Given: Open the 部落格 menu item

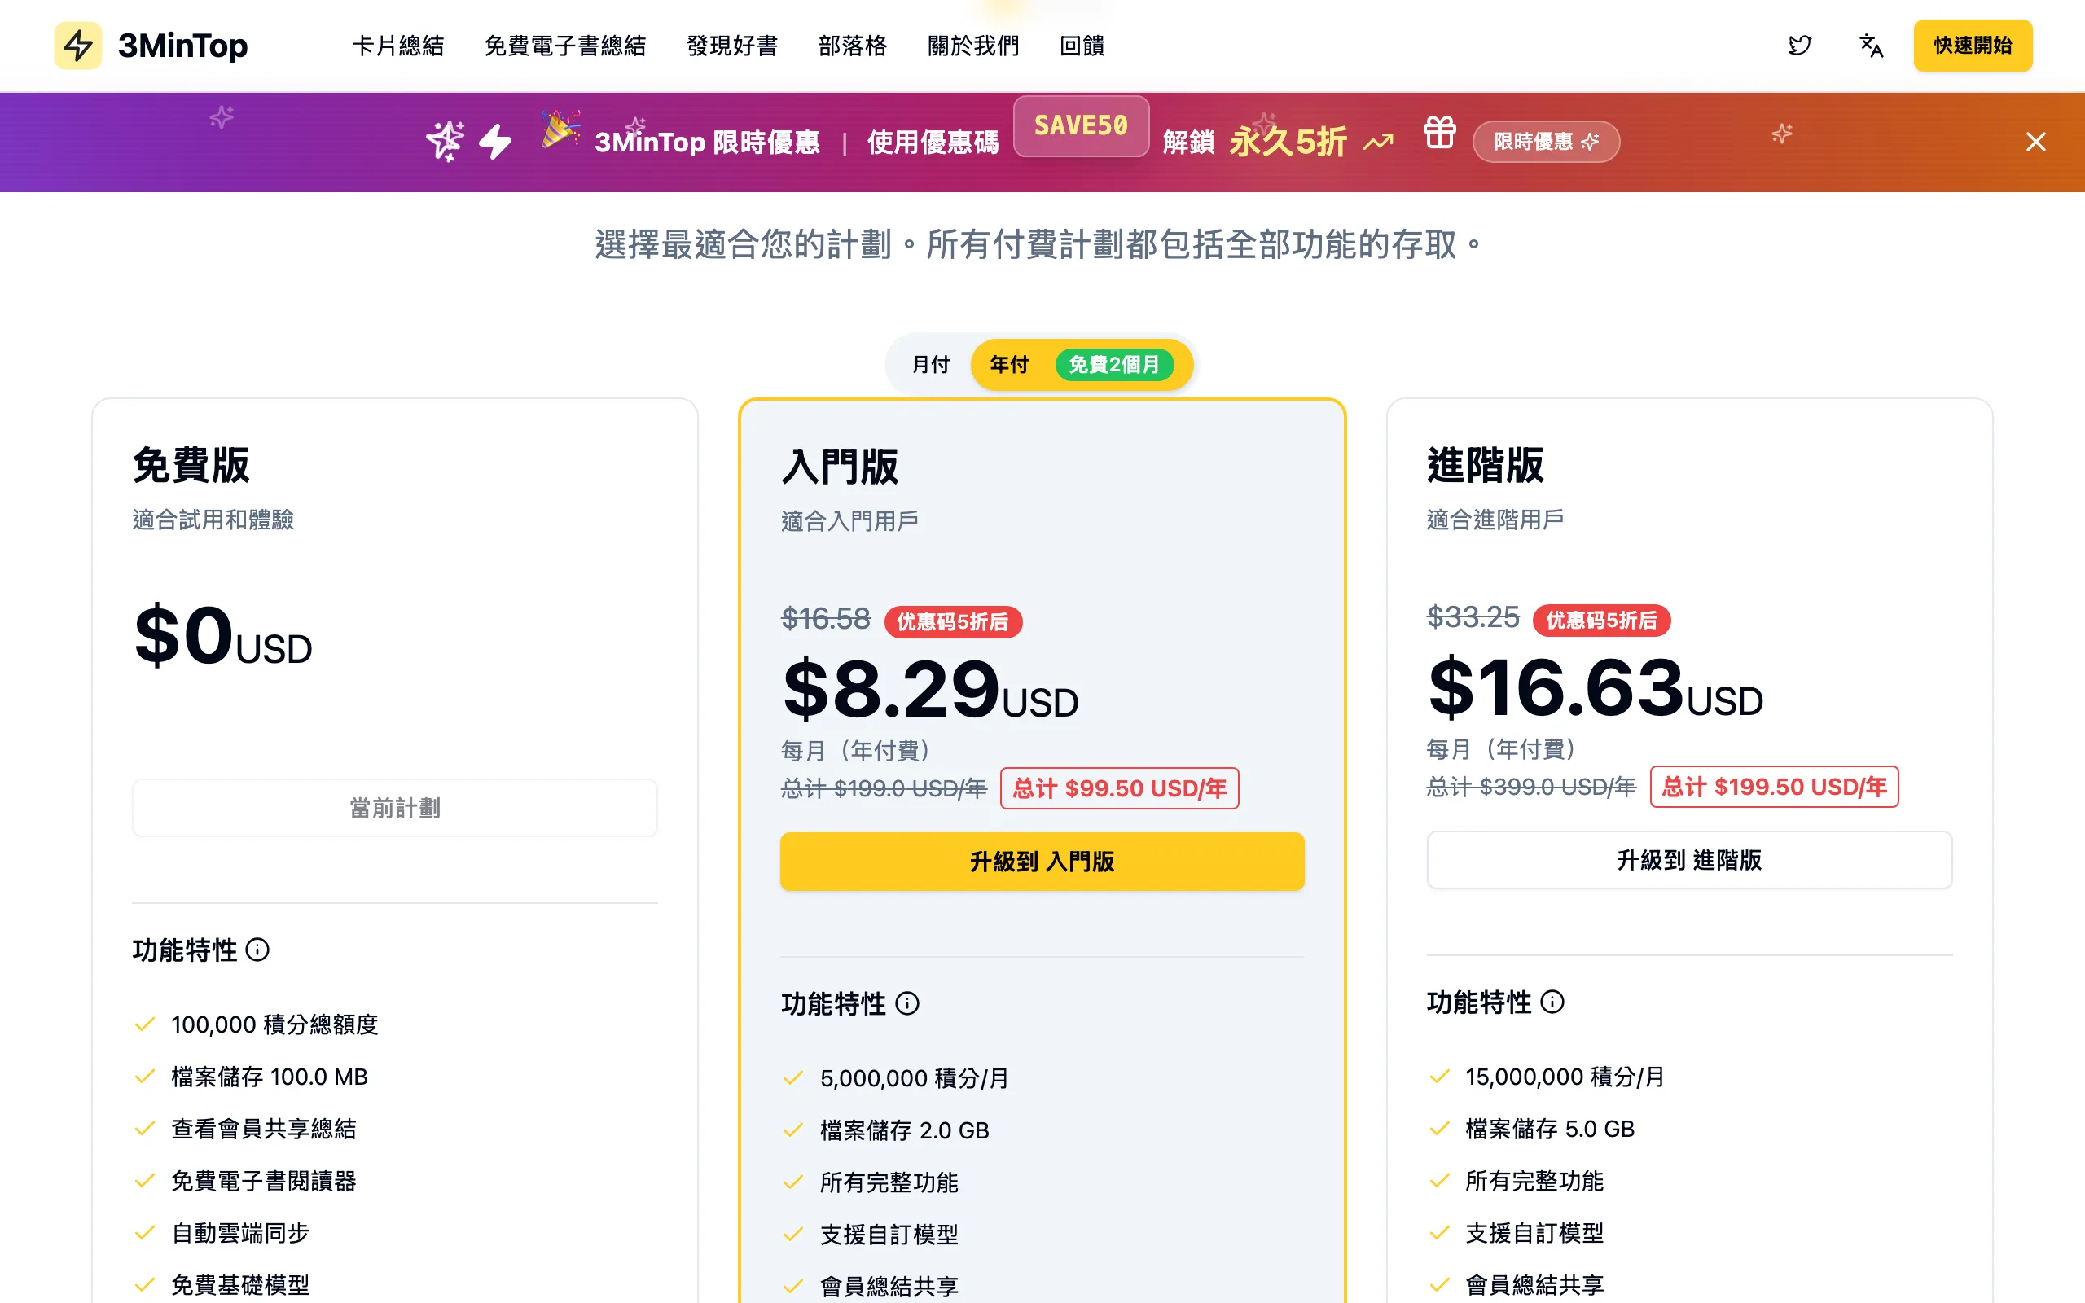Looking at the screenshot, I should 853,46.
